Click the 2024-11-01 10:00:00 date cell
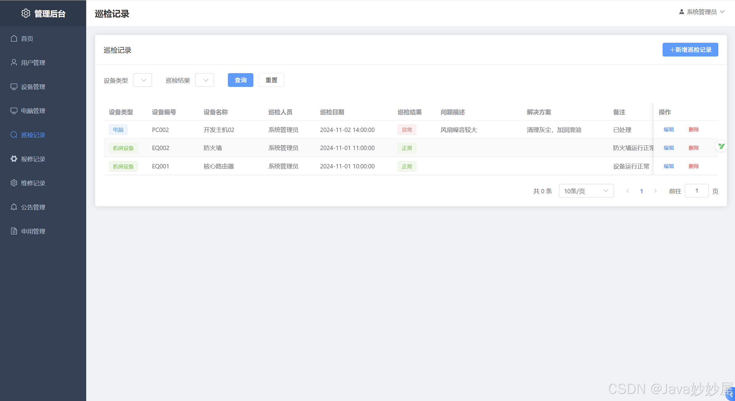The width and height of the screenshot is (735, 401). pos(347,166)
